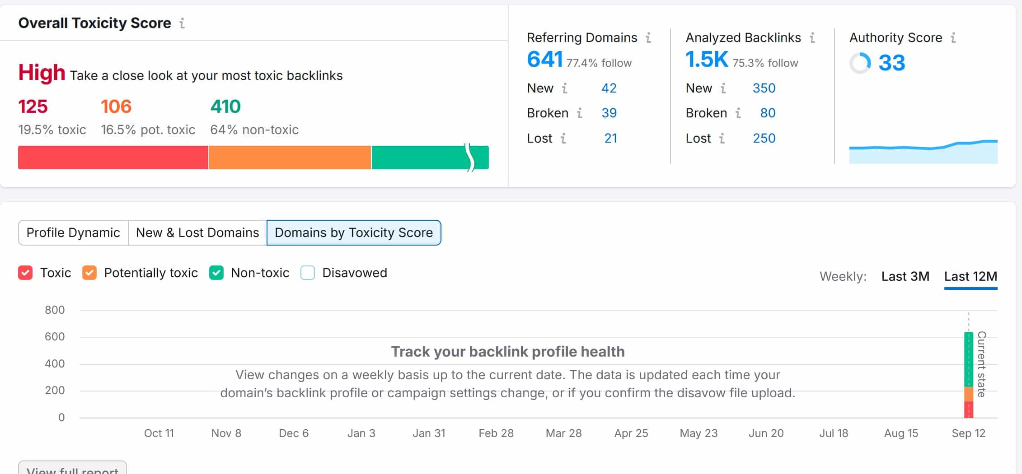Select the Last 3M time range
The width and height of the screenshot is (1022, 474).
click(x=905, y=276)
